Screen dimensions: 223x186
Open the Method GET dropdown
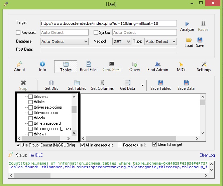tap(122, 42)
